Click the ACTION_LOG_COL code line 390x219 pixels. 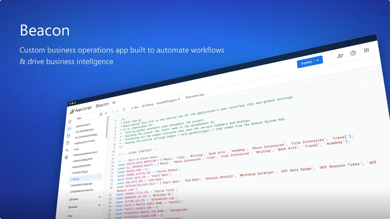146,200
